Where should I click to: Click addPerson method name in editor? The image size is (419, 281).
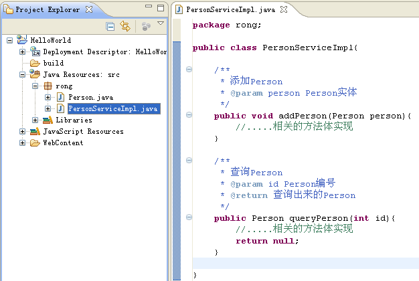(x=303, y=116)
